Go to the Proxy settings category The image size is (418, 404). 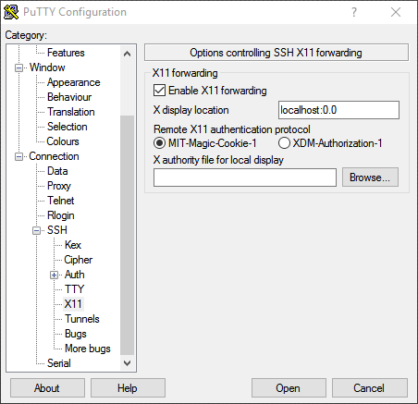(x=59, y=186)
